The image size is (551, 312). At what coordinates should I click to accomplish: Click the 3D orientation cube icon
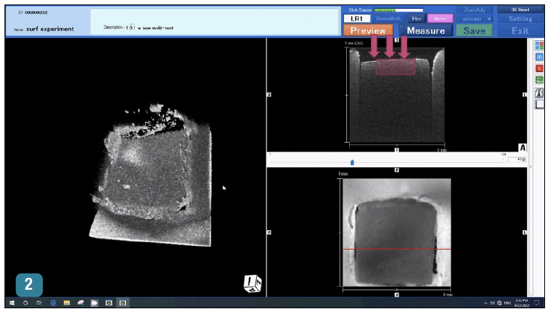tap(253, 285)
